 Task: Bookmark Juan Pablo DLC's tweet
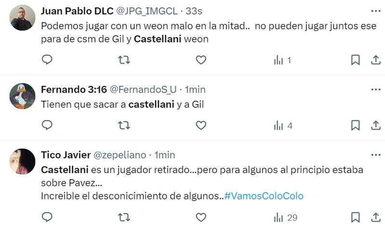355,60
